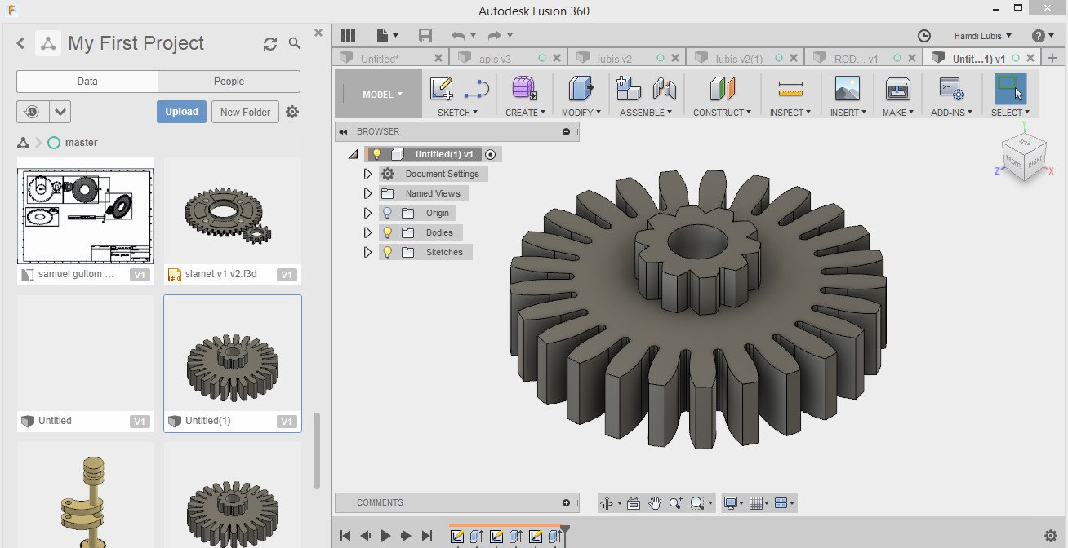
Task: Select the Measure ruler icon
Action: coord(790,88)
